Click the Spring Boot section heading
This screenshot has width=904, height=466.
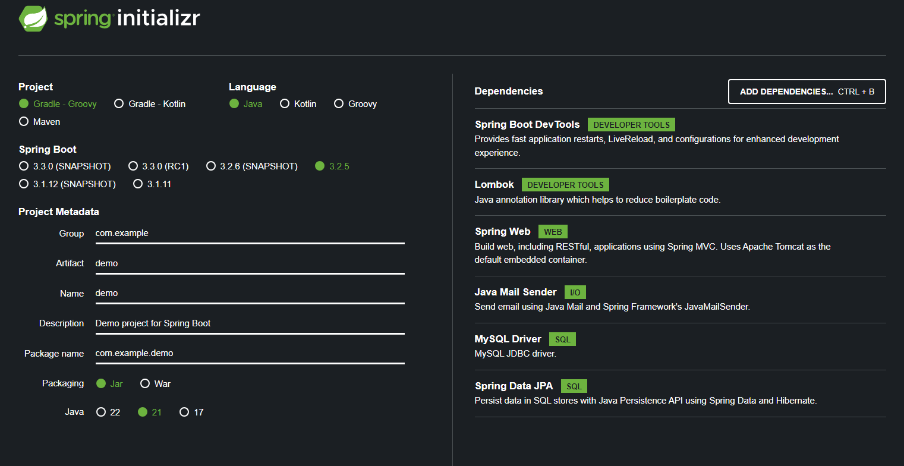pyautogui.click(x=48, y=149)
